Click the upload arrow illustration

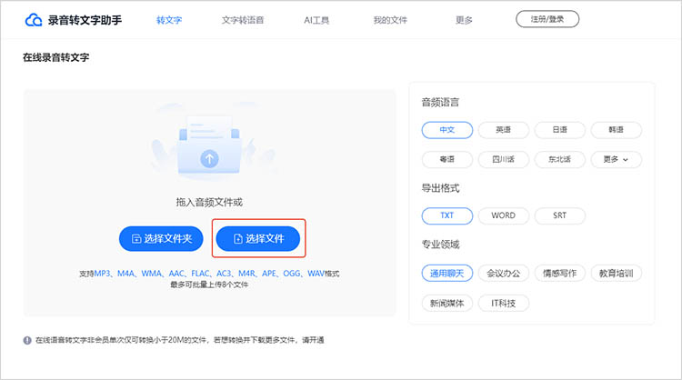209,159
